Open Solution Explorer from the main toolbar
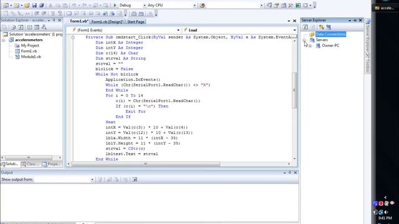This screenshot has width=399, height=224. point(269,6)
